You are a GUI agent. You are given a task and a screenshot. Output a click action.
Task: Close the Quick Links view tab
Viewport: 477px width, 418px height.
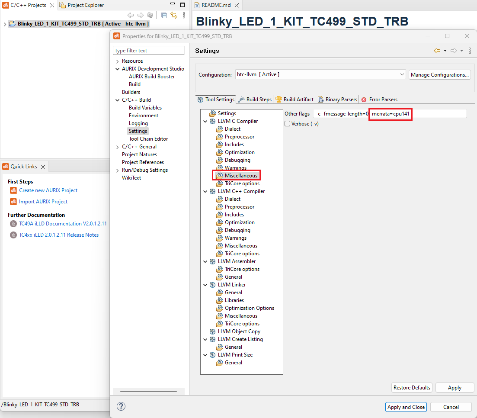click(43, 167)
